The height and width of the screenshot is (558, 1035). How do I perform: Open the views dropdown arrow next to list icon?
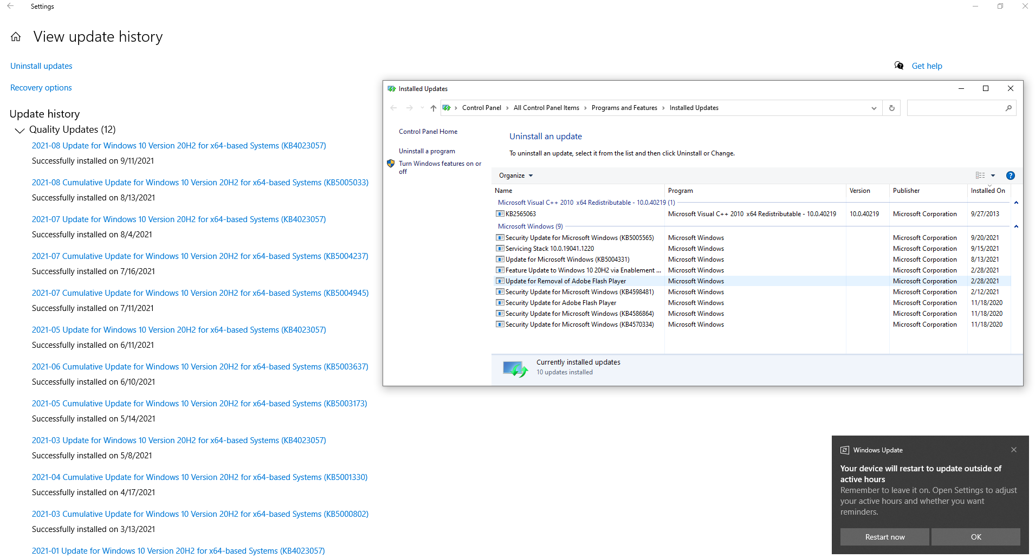[993, 175]
